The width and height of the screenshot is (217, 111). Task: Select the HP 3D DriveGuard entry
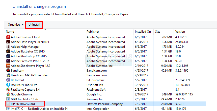coord(25,104)
